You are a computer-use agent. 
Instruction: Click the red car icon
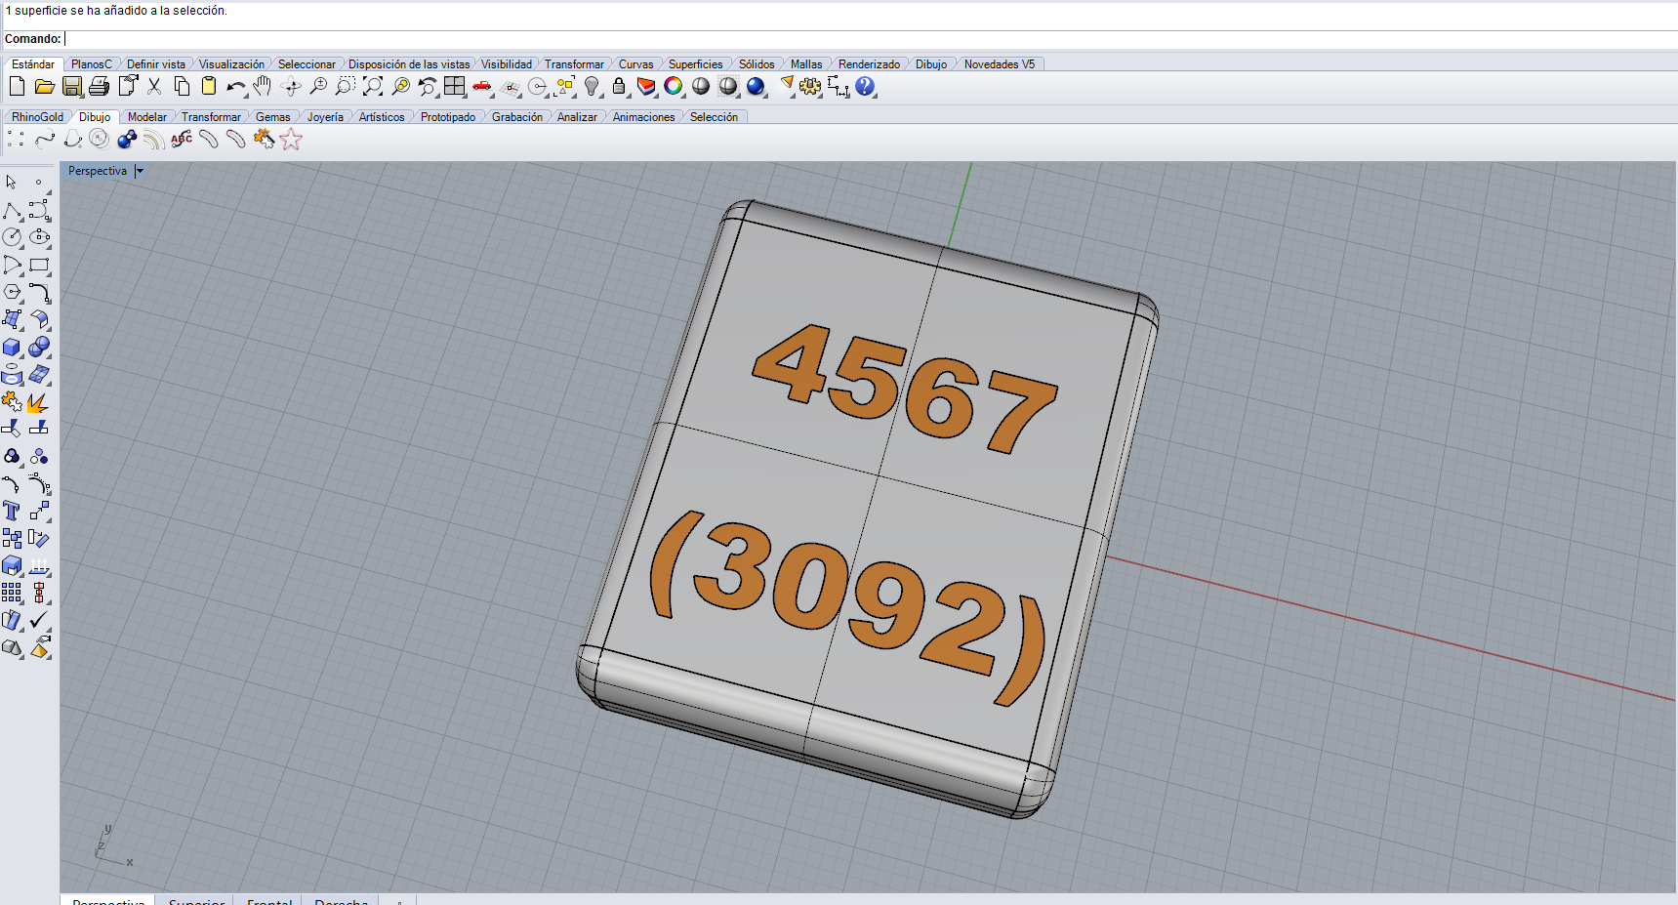pyautogui.click(x=482, y=87)
